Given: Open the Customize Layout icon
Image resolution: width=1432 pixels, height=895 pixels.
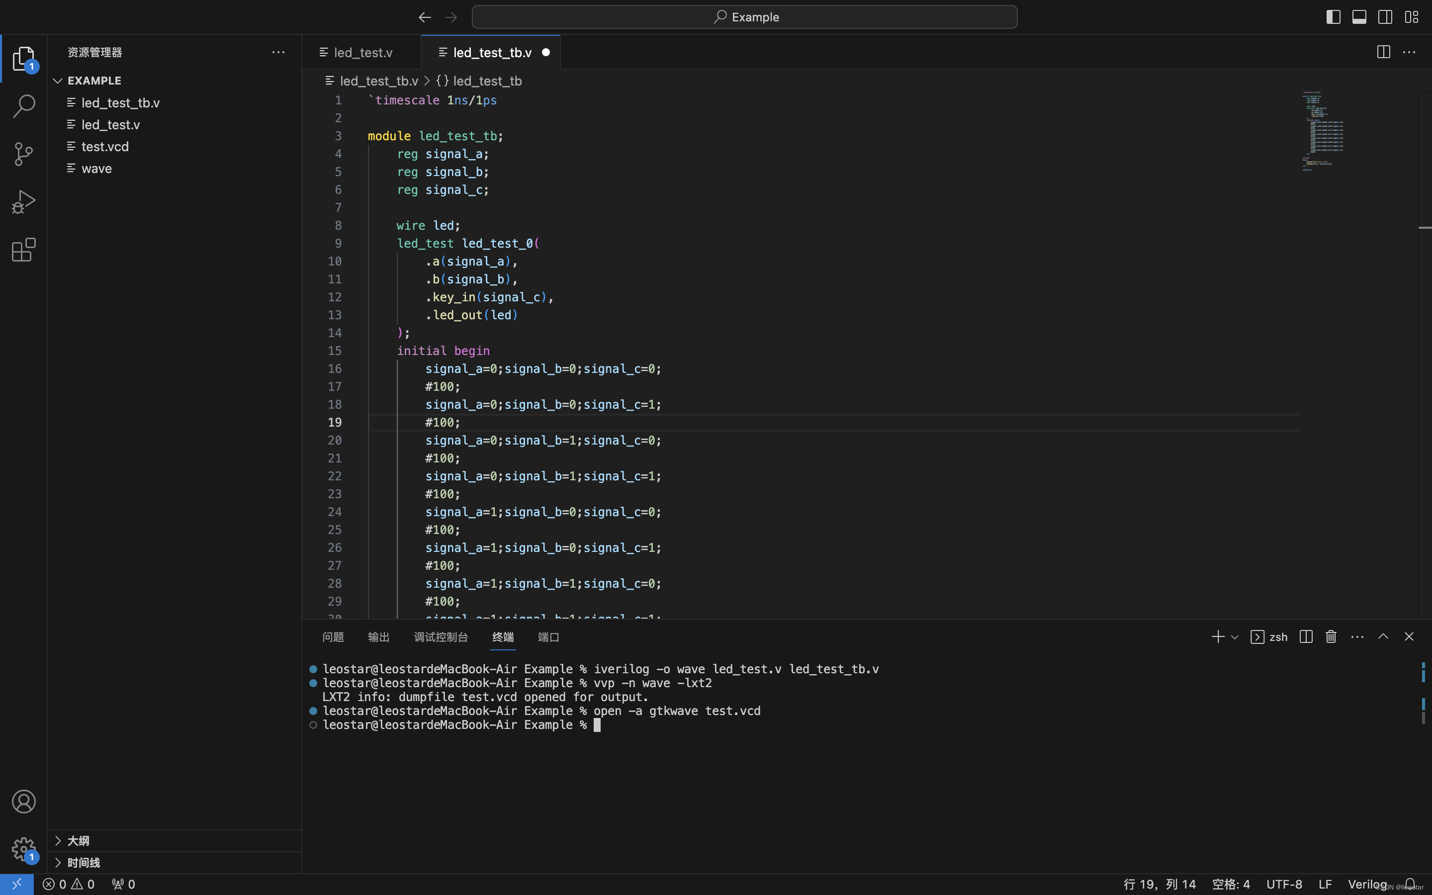Looking at the screenshot, I should pyautogui.click(x=1412, y=17).
